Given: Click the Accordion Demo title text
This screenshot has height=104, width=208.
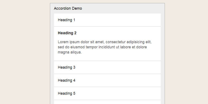Looking at the screenshot, I should tap(68, 9).
